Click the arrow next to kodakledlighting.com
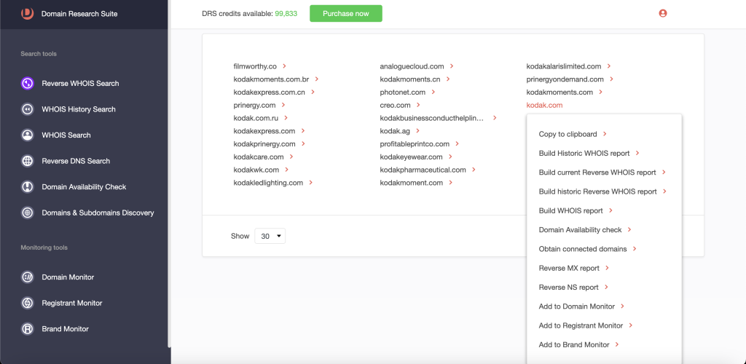 pos(310,182)
